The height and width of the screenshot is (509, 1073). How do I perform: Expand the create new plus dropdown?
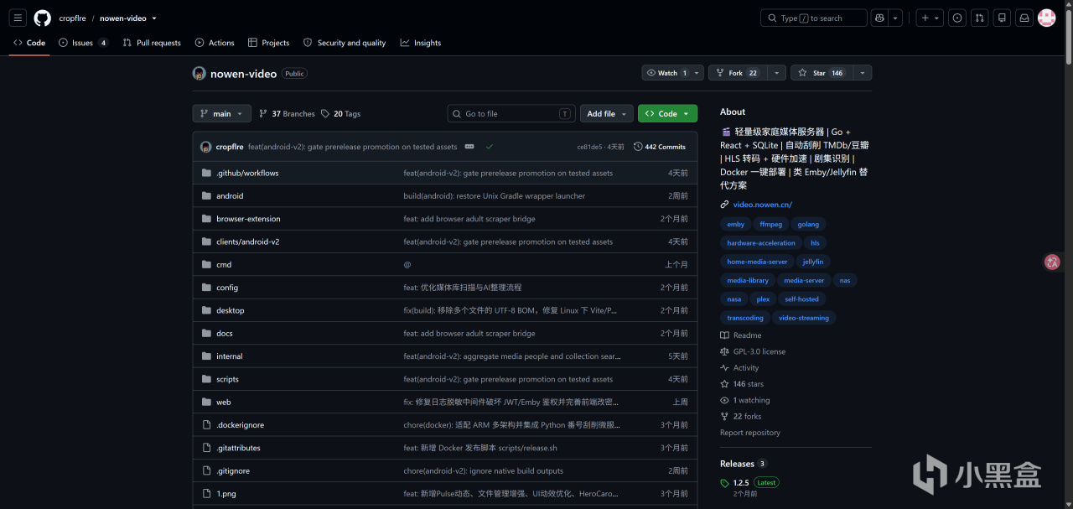tap(930, 18)
